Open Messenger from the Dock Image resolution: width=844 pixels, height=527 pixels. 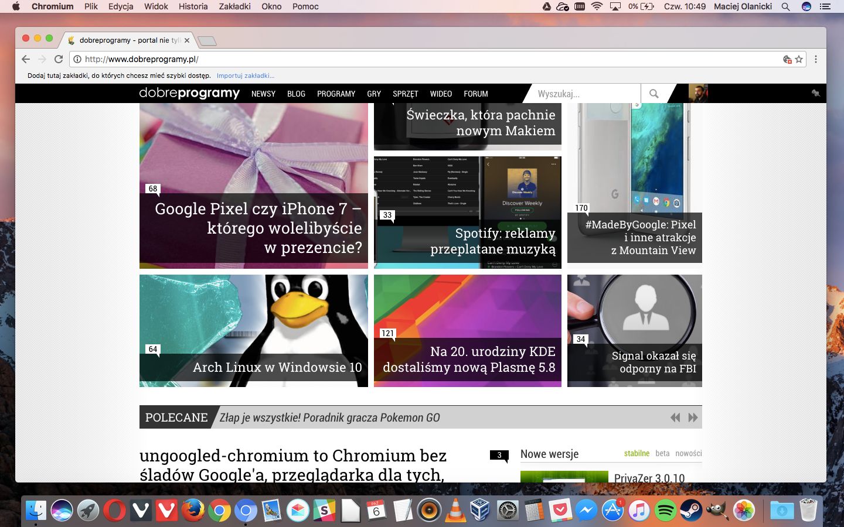586,511
